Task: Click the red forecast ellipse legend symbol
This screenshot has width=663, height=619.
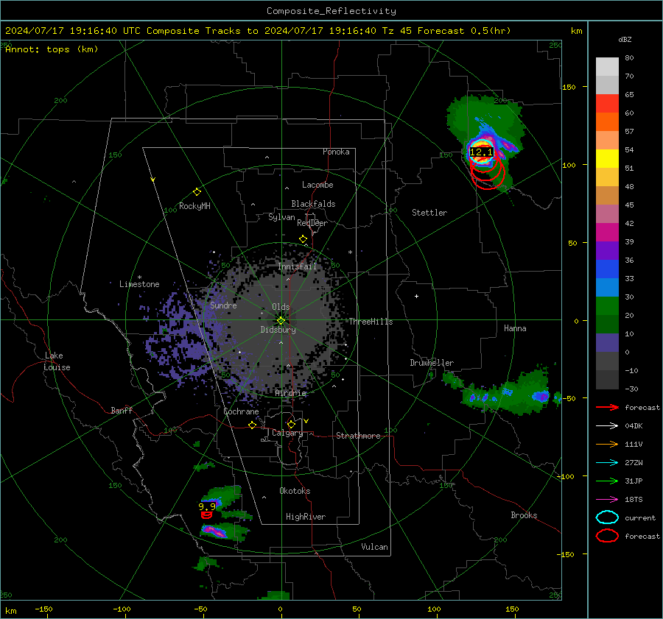Action: click(x=607, y=536)
